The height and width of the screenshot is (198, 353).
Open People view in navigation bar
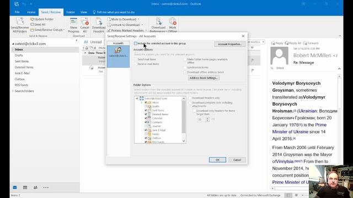pos(35,188)
